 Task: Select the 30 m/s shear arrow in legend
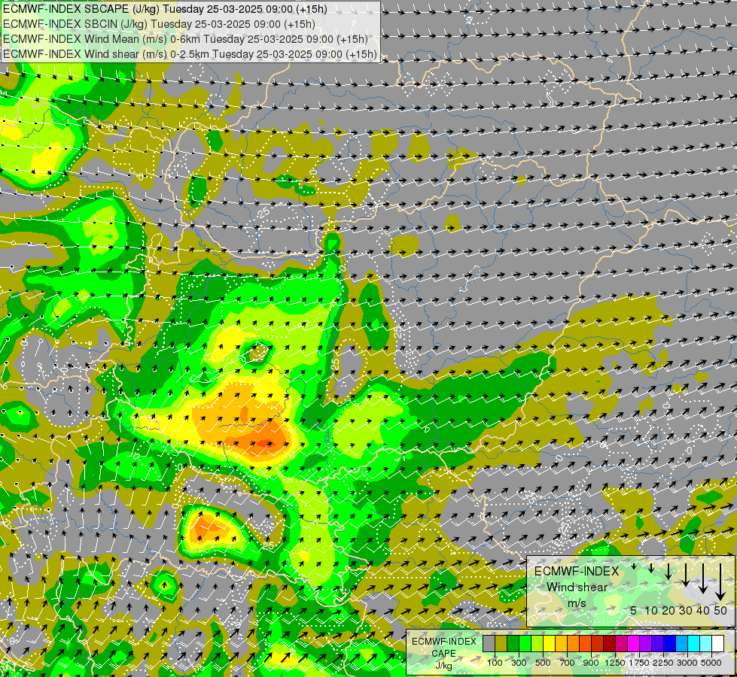point(686,575)
